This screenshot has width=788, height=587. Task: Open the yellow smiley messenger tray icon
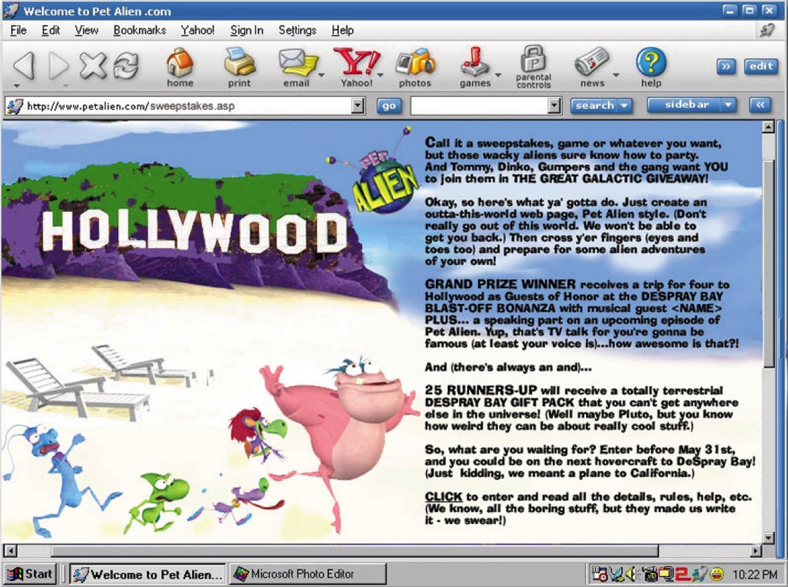point(717,573)
